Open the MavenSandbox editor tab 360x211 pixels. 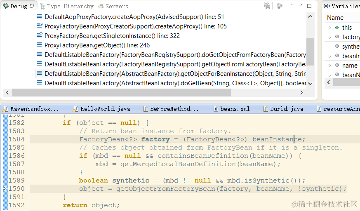tap(32, 109)
